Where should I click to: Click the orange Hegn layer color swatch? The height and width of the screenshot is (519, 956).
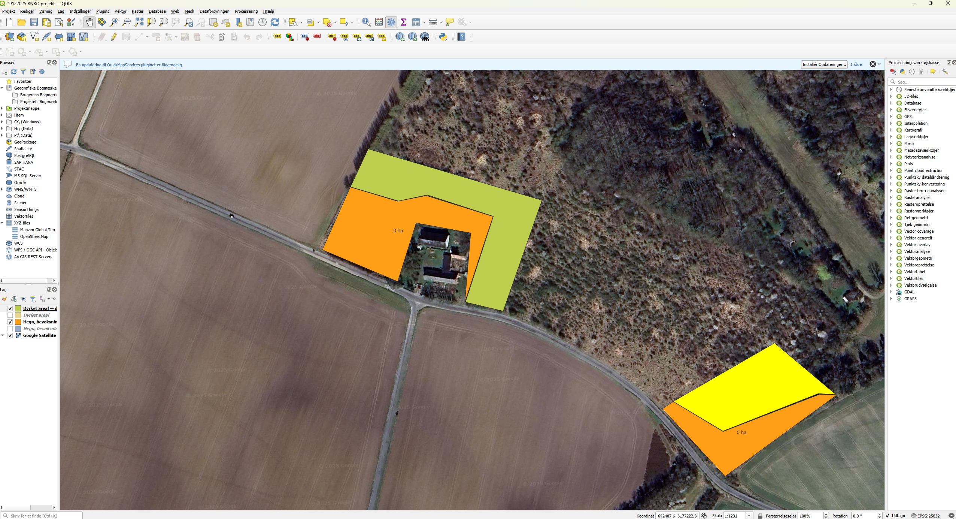pos(18,322)
